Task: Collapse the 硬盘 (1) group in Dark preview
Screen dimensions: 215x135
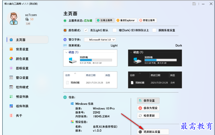Action: pyautogui.click(x=131, y=52)
